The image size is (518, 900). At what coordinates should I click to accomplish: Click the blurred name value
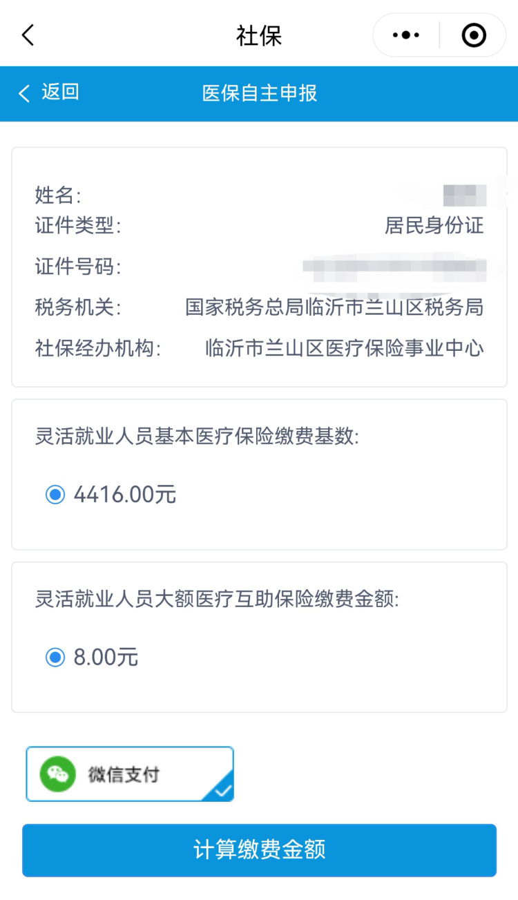464,195
